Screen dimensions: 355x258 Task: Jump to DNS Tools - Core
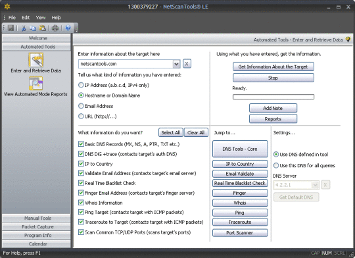click(x=240, y=149)
